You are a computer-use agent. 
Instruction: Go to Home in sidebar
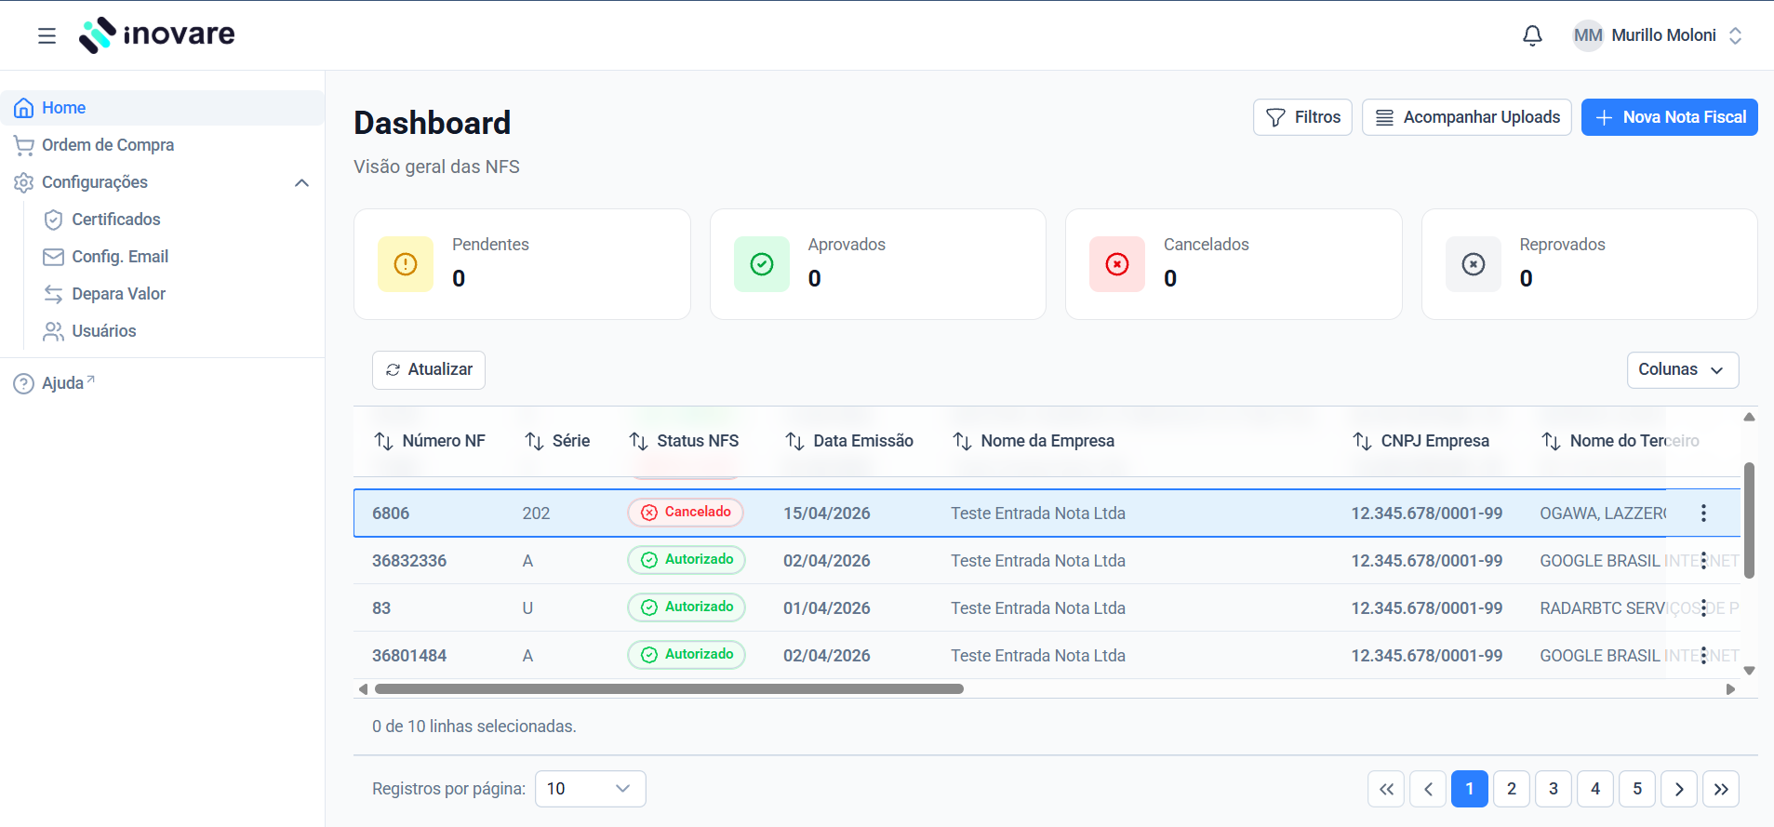coord(162,108)
